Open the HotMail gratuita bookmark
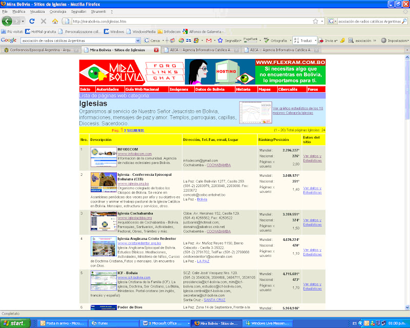Screen dimensions: 410x328 40,32
